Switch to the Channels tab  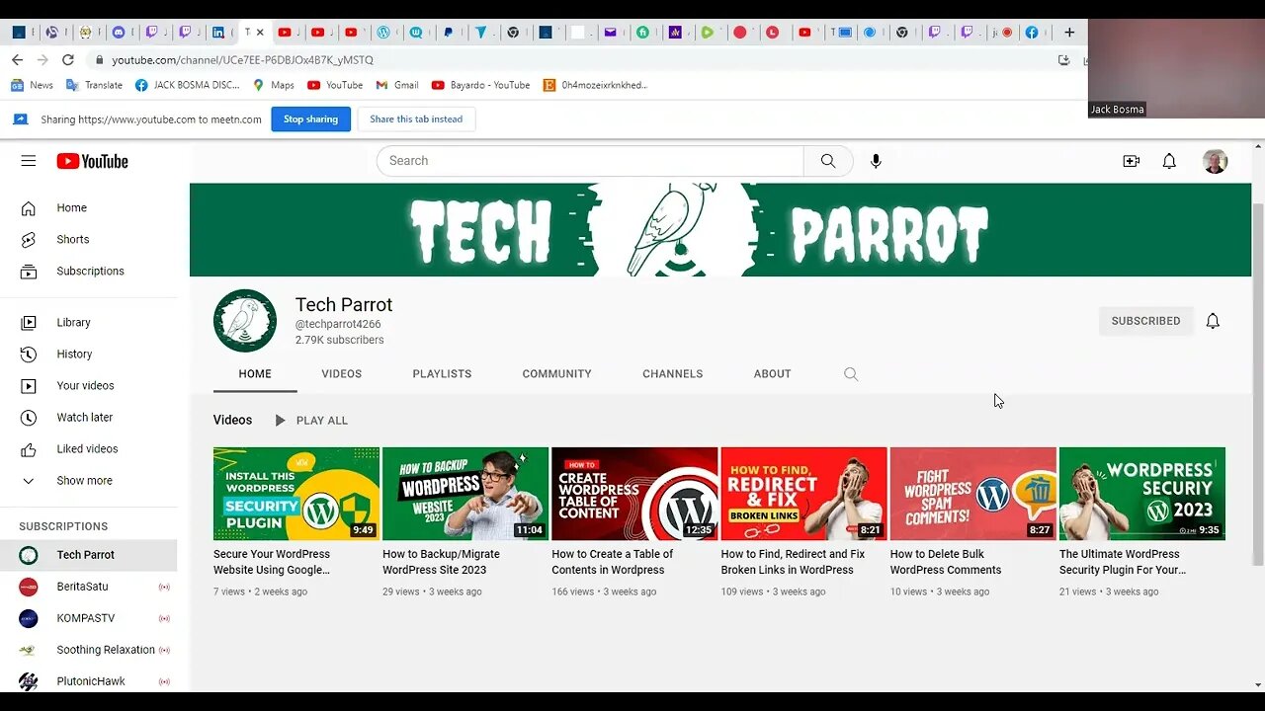(x=672, y=374)
